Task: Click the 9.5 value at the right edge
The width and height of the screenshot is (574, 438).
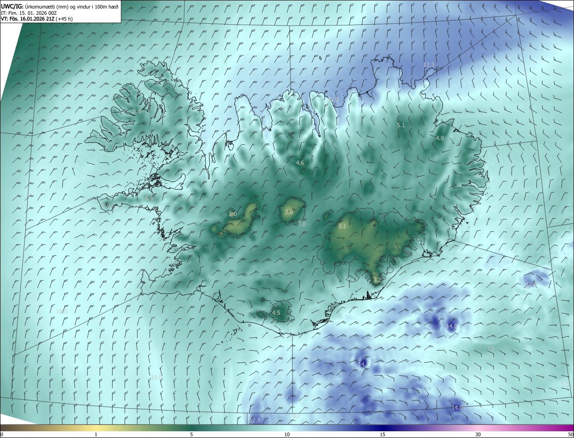Action: 565,384
